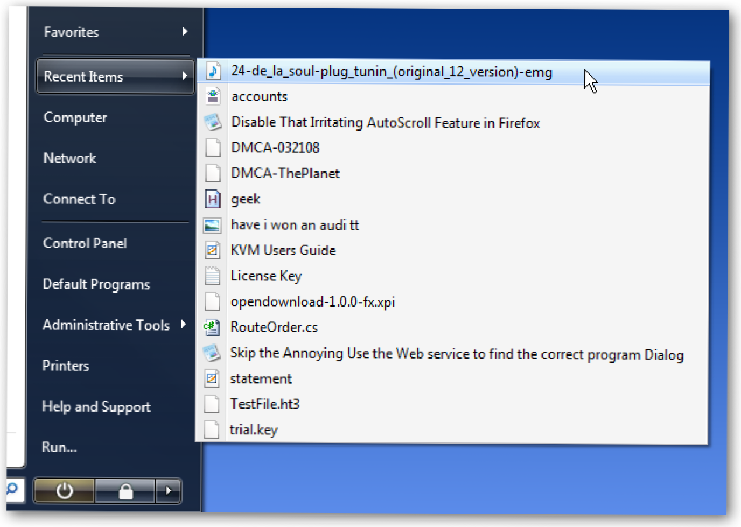
Task: Open Control Panel from Start menu
Action: 85,244
